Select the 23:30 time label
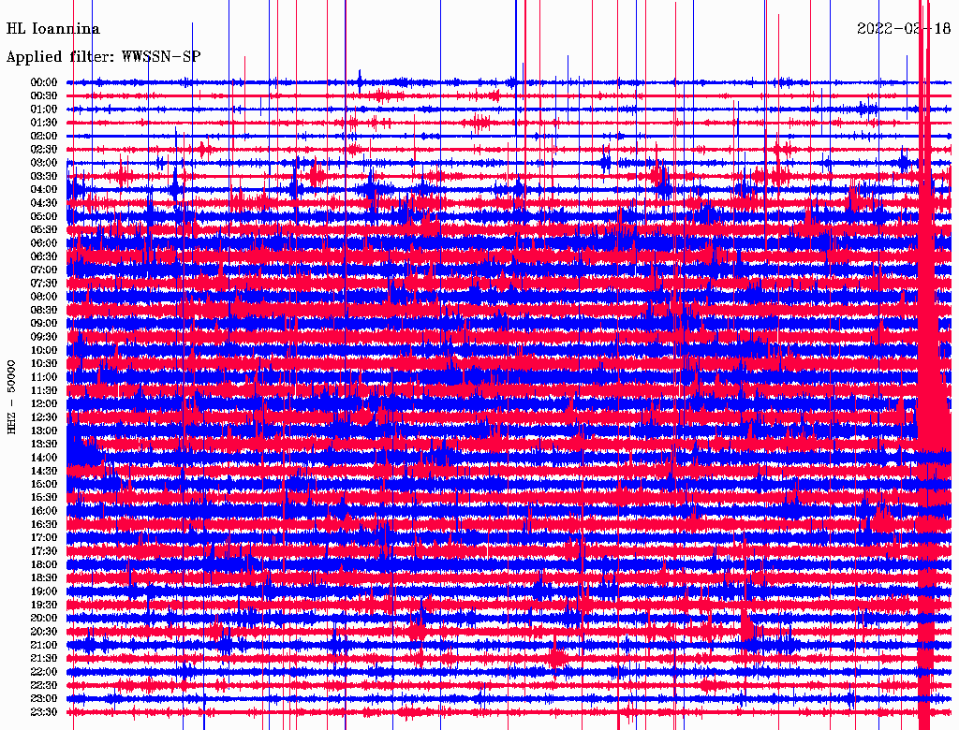The width and height of the screenshot is (959, 730). (44, 711)
